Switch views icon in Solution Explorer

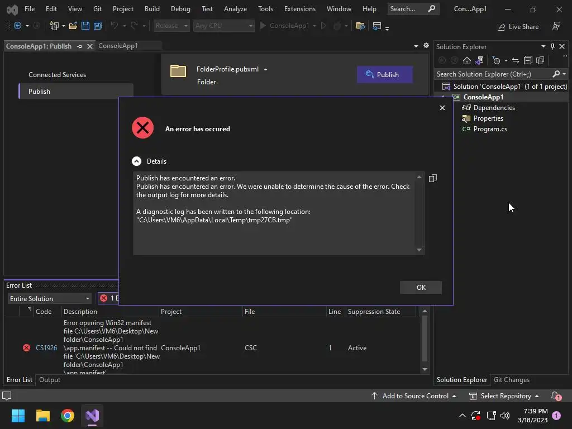(479, 60)
